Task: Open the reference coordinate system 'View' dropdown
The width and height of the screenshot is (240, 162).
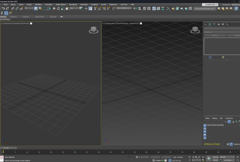Action: pyautogui.click(x=74, y=8)
